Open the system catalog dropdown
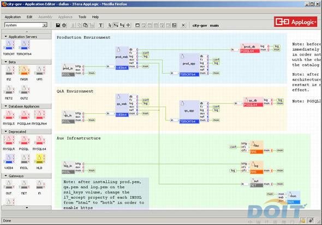Viewport: 322px width, 225px height. 45,25
